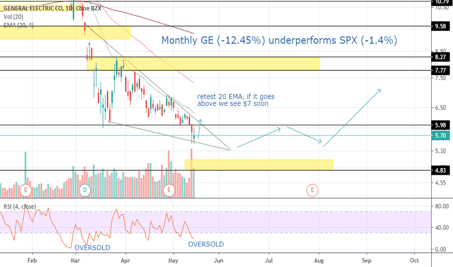This screenshot has width=453, height=267.
Task: Click the Apr label on time axis
Action: (x=125, y=260)
